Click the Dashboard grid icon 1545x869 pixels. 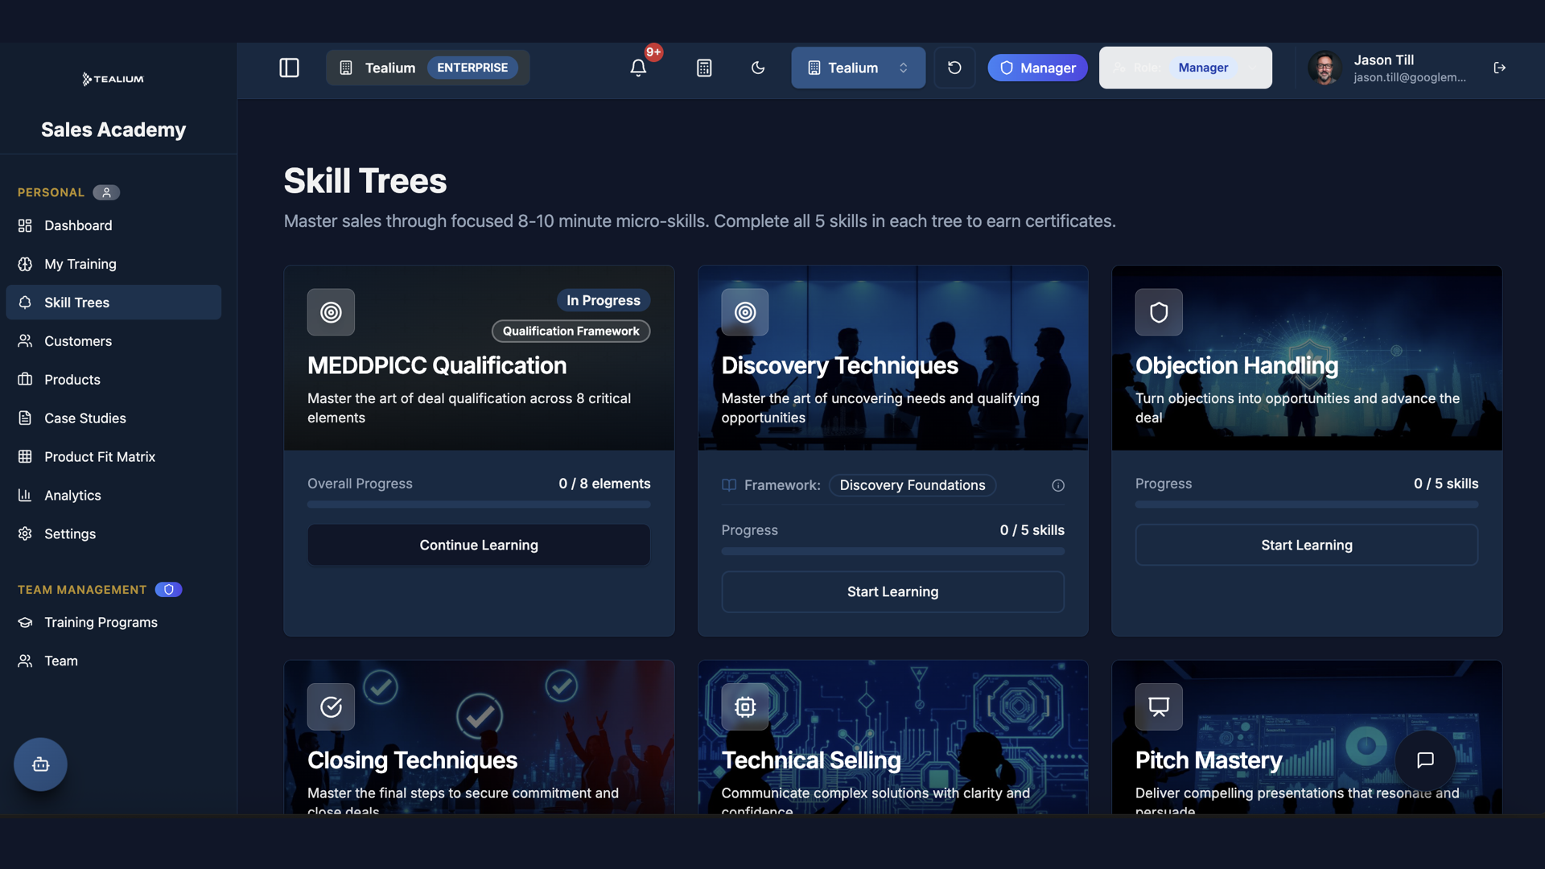coord(25,225)
